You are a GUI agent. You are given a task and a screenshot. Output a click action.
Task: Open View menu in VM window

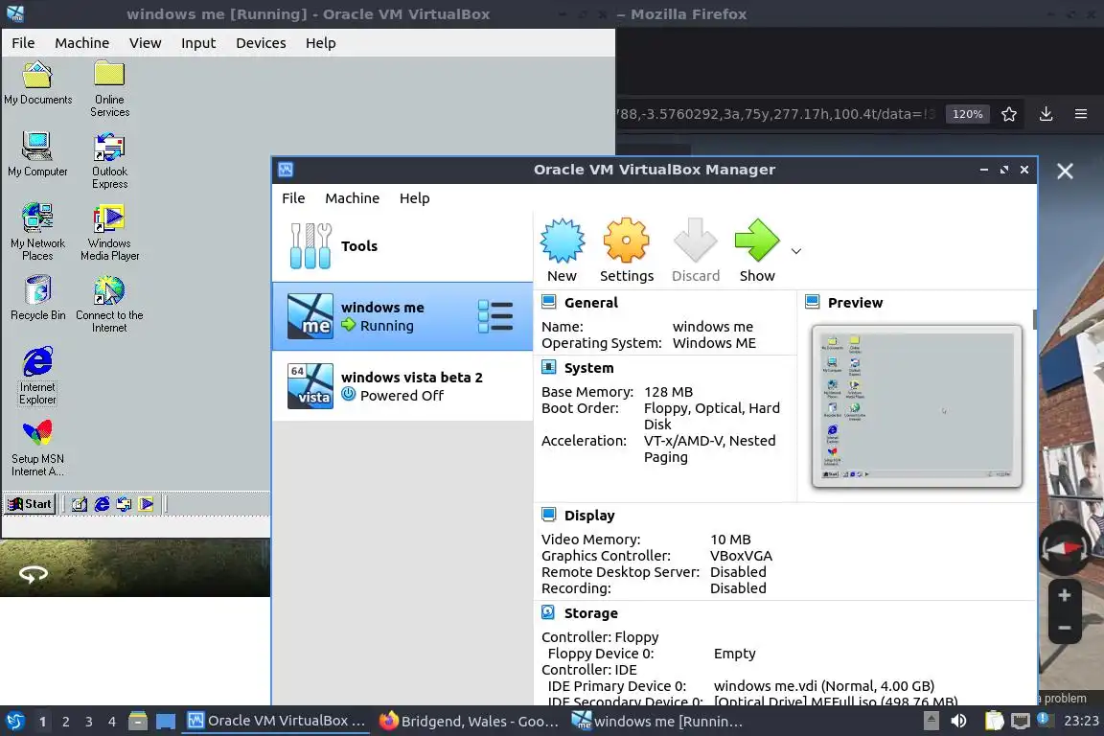coord(145,43)
